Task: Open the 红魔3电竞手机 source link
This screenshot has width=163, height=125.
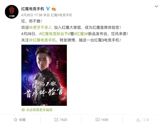Action: 61,15
